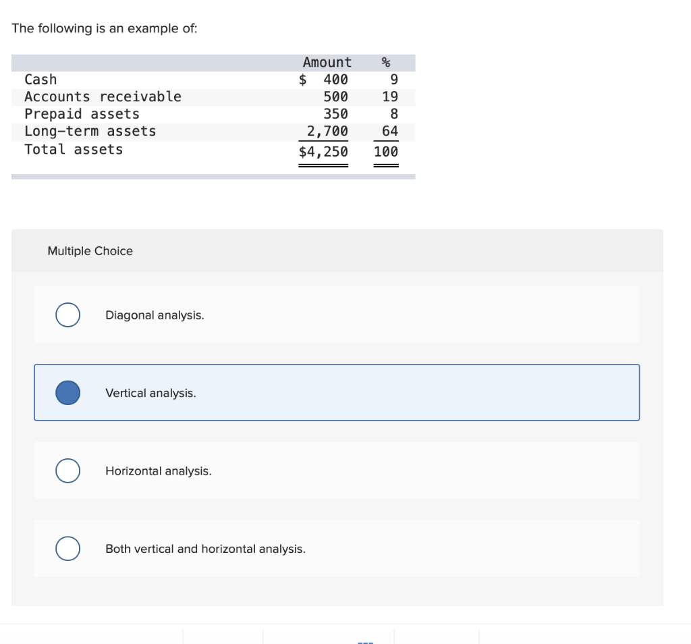Click the Total assets row label

point(74,149)
